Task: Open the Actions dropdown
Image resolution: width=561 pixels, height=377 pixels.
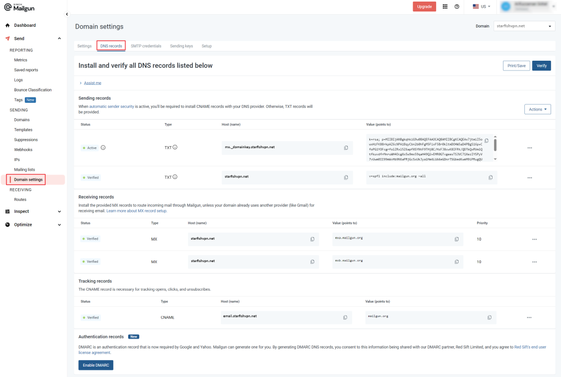Action: pyautogui.click(x=537, y=109)
